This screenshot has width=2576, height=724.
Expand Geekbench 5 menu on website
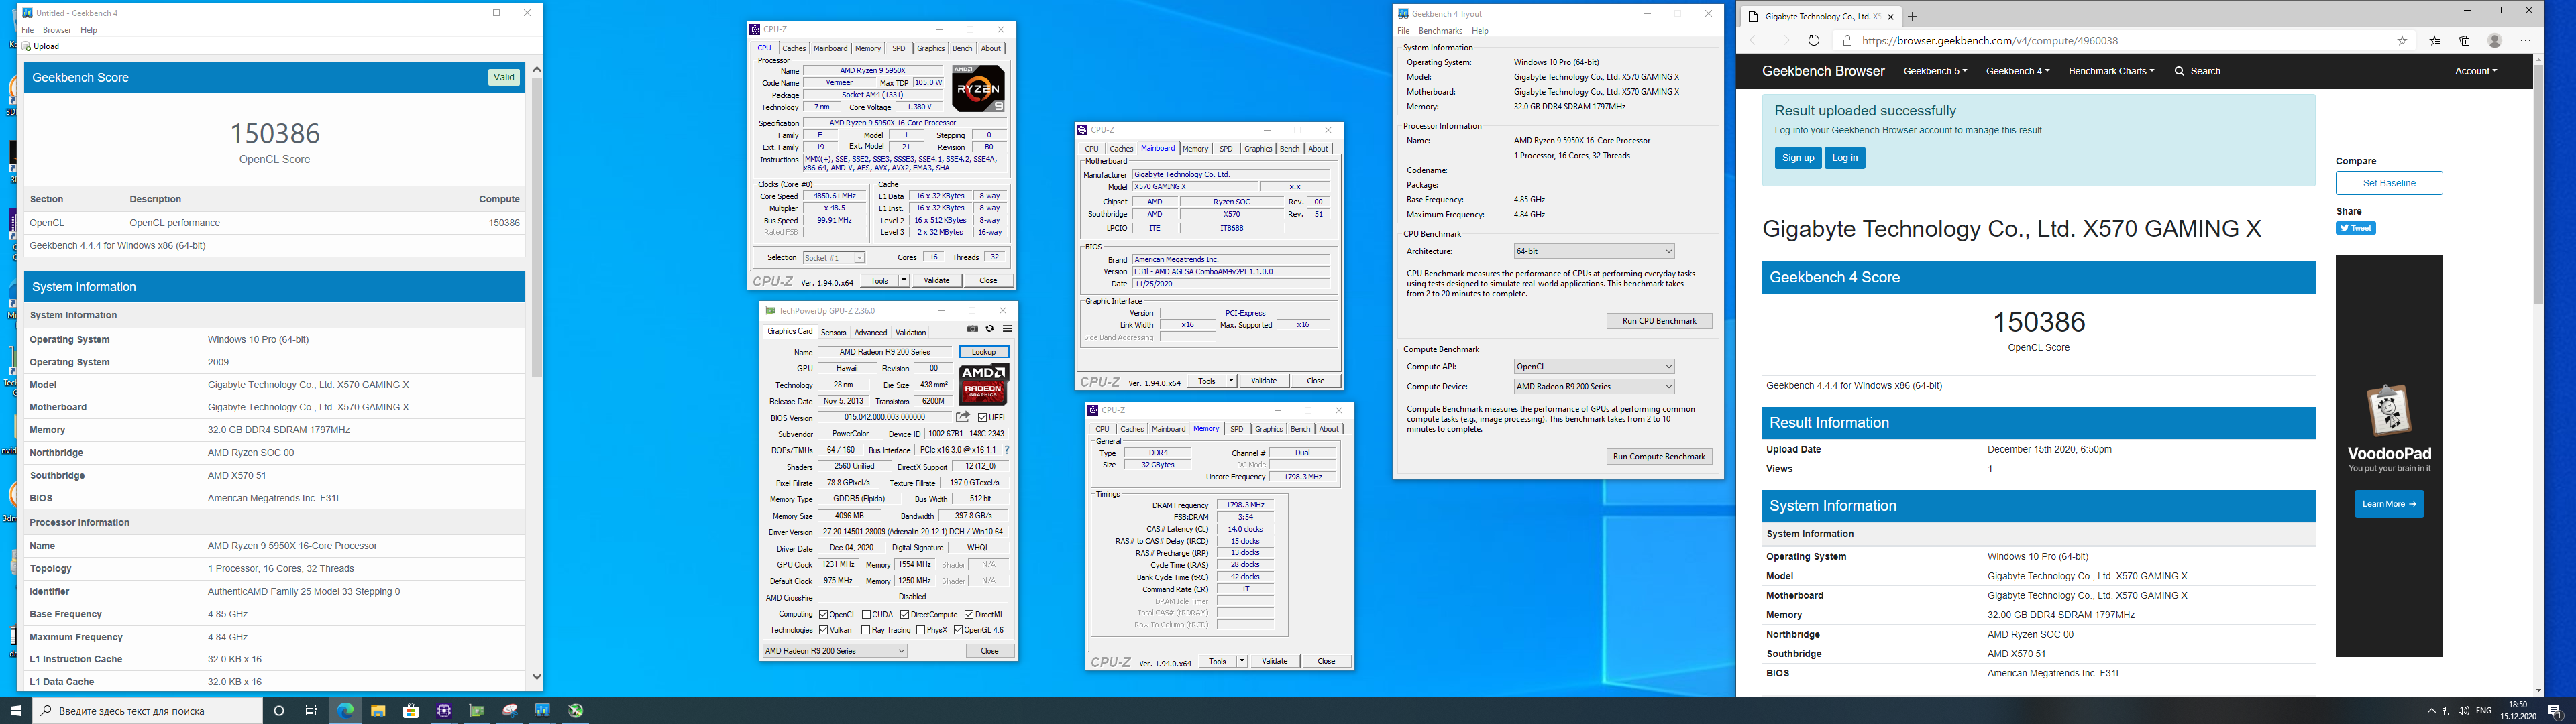click(x=1935, y=71)
